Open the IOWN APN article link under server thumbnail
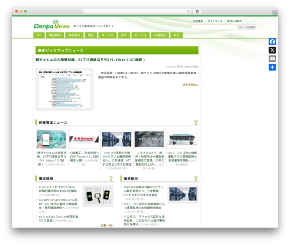290x245 pixels. 117,159
